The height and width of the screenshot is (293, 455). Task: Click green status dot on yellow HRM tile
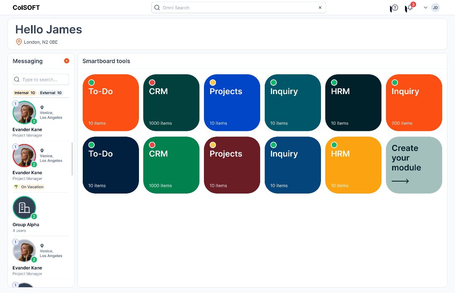coord(334,145)
